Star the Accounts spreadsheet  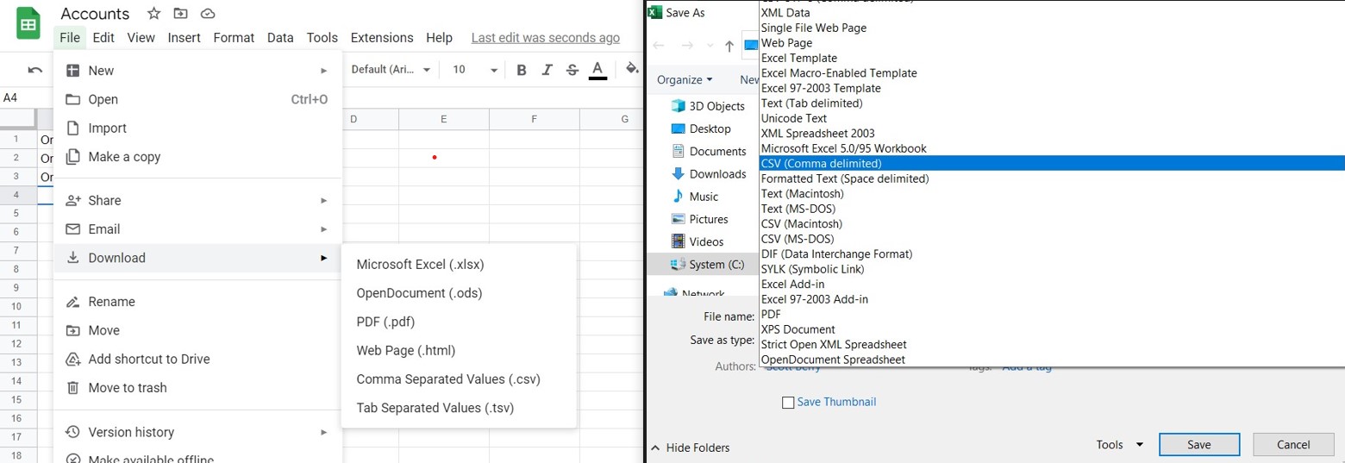153,14
